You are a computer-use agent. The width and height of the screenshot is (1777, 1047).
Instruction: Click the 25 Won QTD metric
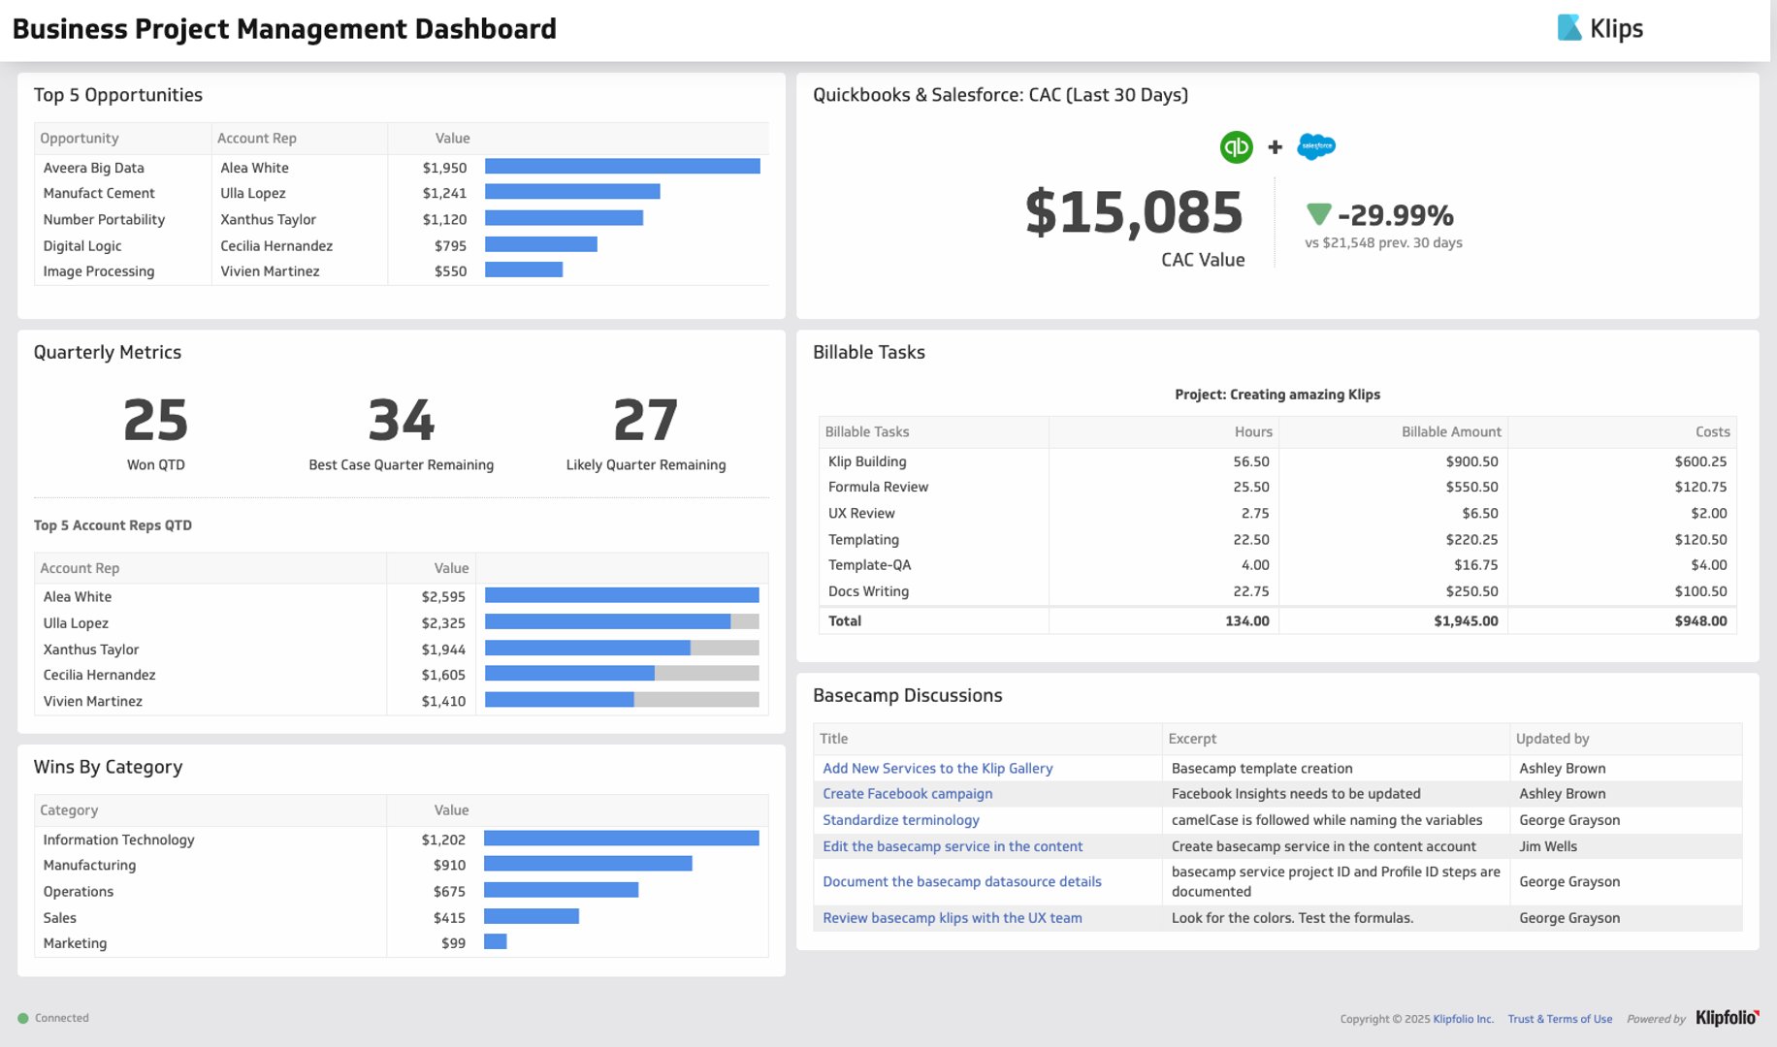[x=156, y=421]
